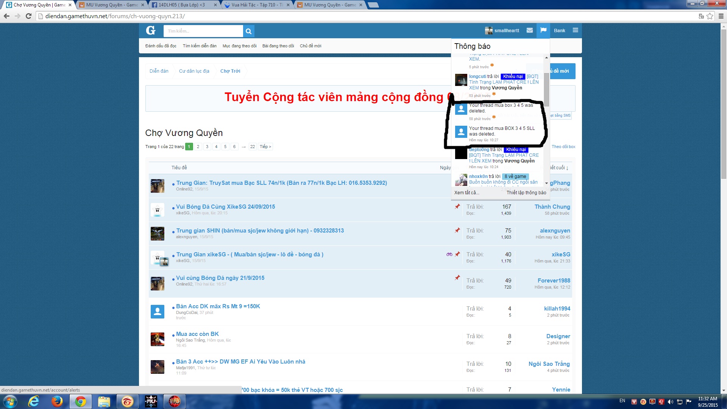This screenshot has width=727, height=409.
Task: Open Xem tất cả notifications link
Action: 466,192
